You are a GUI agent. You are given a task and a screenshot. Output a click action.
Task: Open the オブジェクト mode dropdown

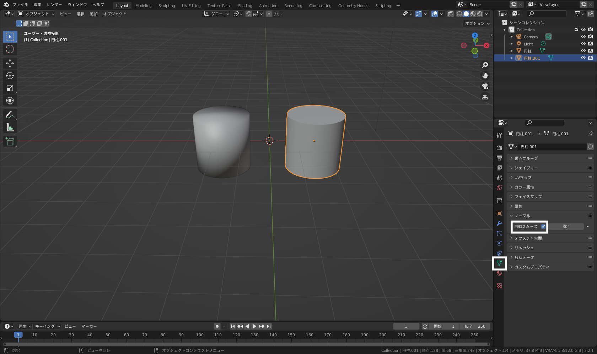click(x=36, y=14)
